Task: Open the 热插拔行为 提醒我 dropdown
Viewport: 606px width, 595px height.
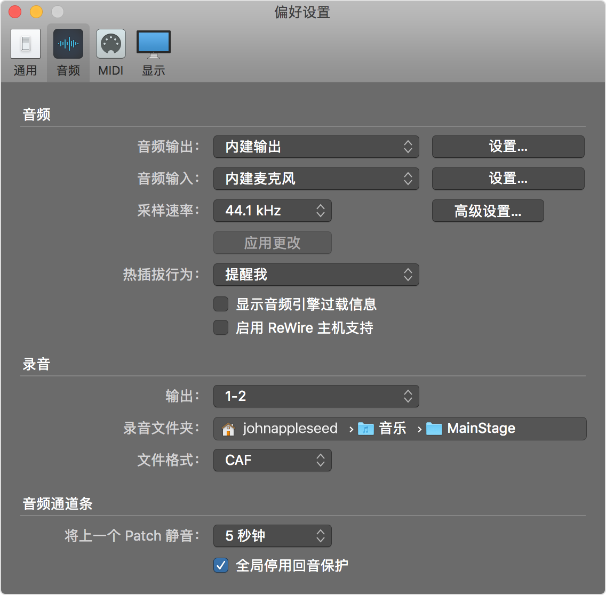Action: click(316, 275)
